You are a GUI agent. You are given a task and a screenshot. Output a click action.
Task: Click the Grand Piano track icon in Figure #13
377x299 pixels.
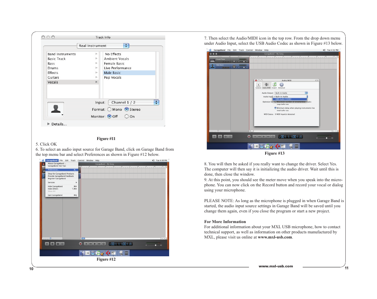point(213,60)
